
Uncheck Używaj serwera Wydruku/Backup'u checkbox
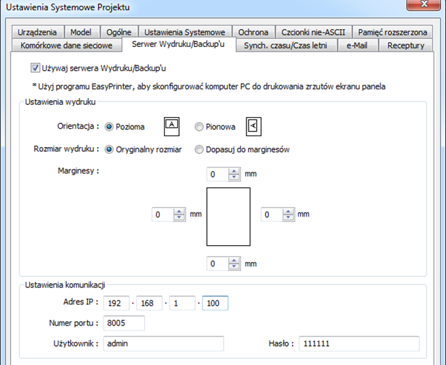click(x=35, y=68)
